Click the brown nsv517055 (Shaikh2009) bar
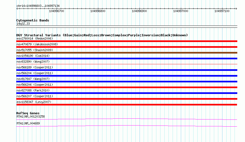Screen dimensions: 245x142 127,53
